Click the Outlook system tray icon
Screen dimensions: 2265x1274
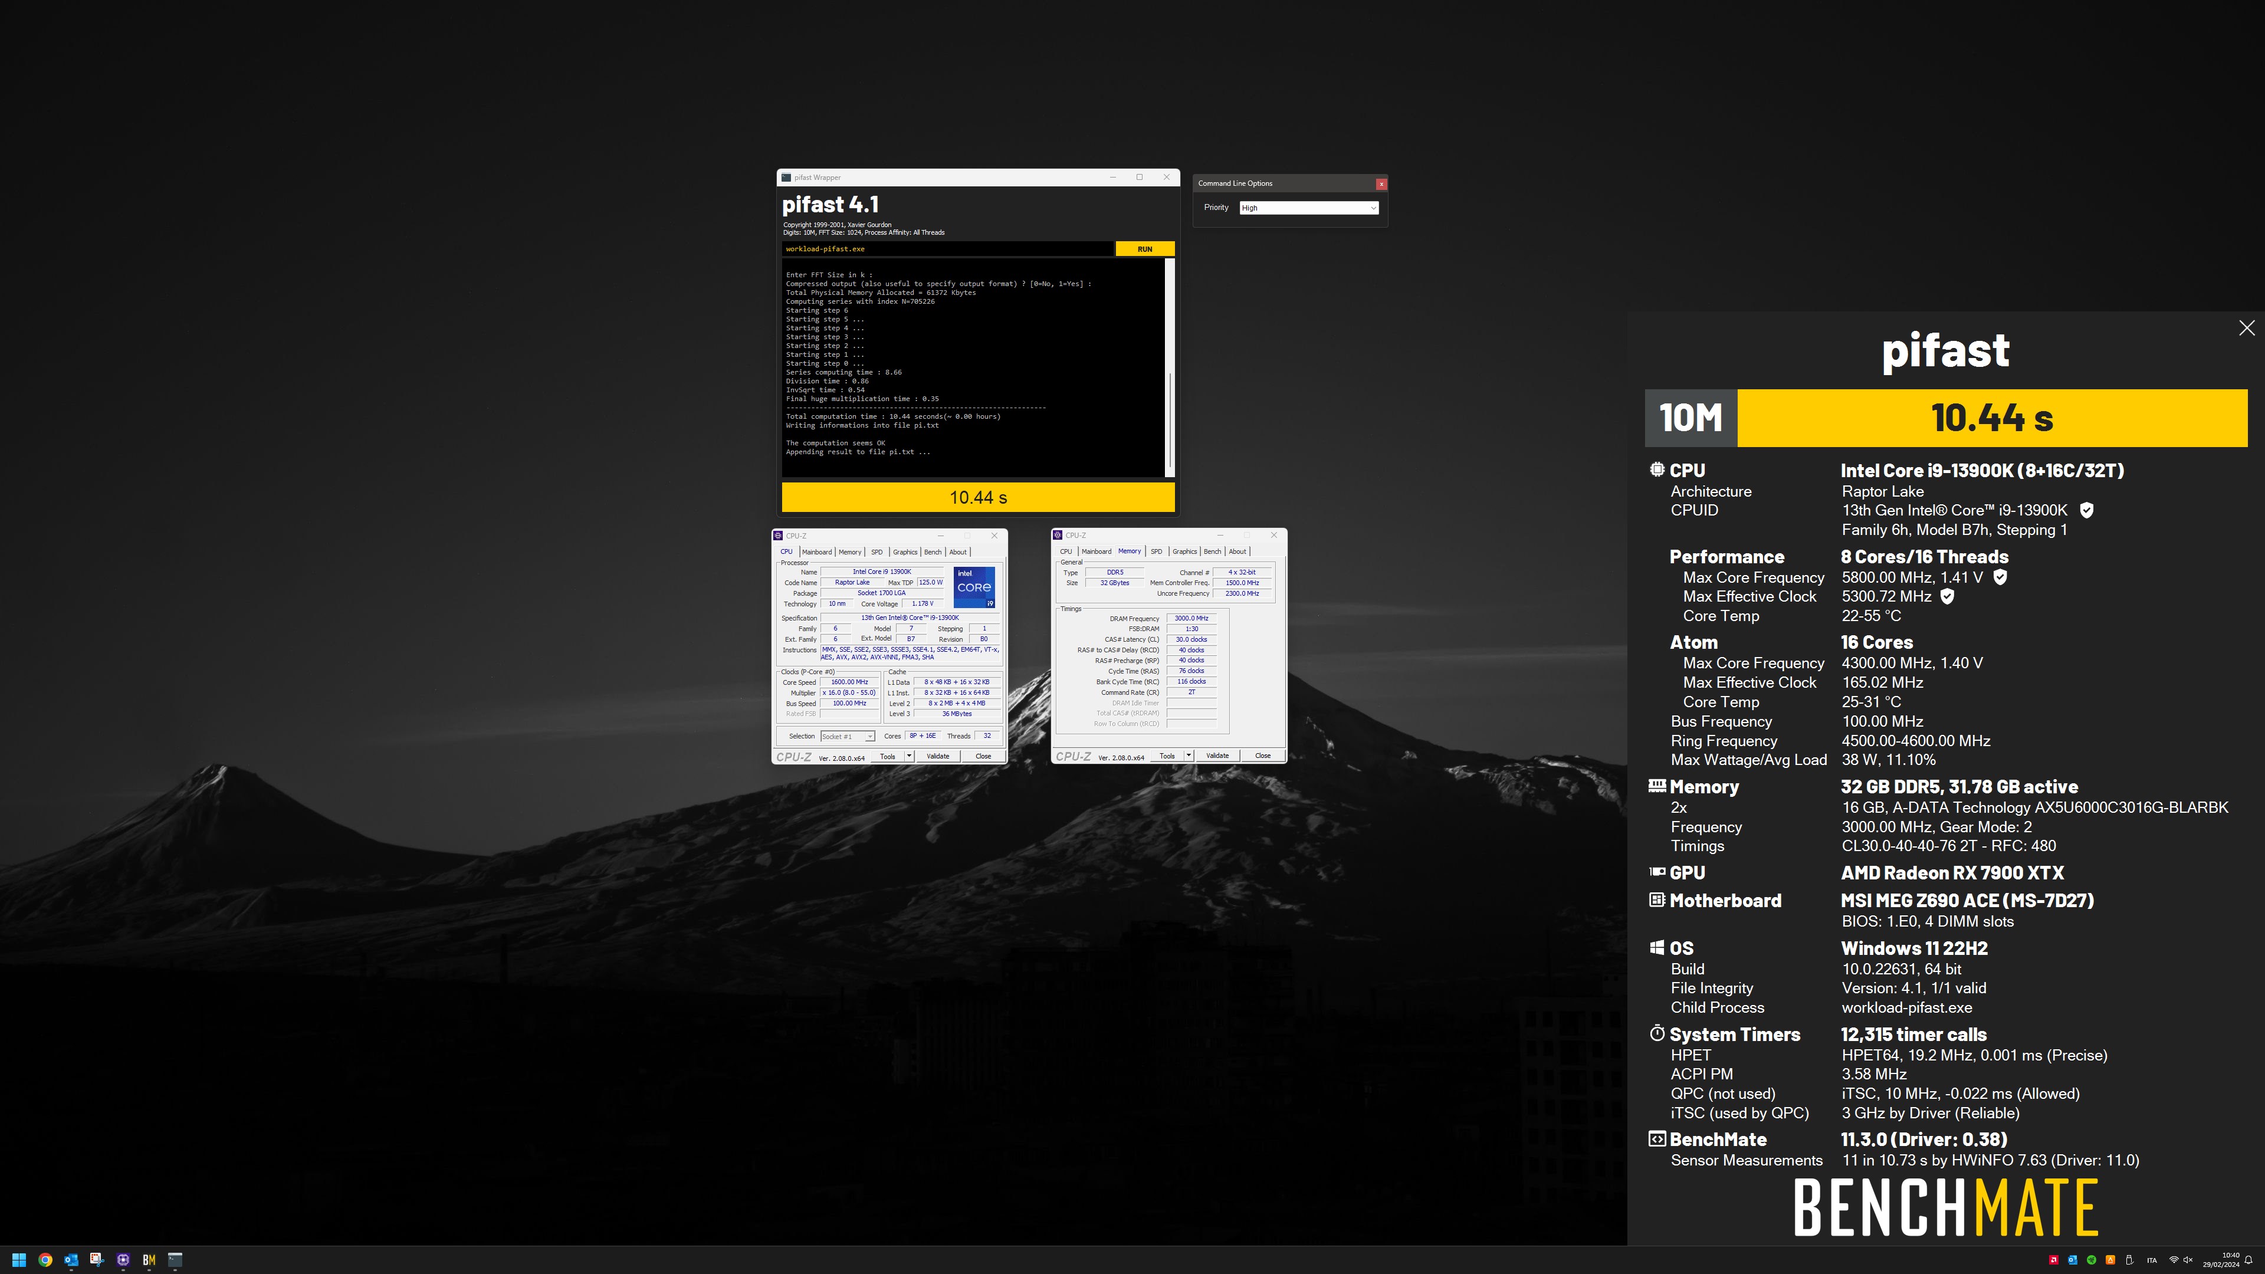pos(2073,1260)
